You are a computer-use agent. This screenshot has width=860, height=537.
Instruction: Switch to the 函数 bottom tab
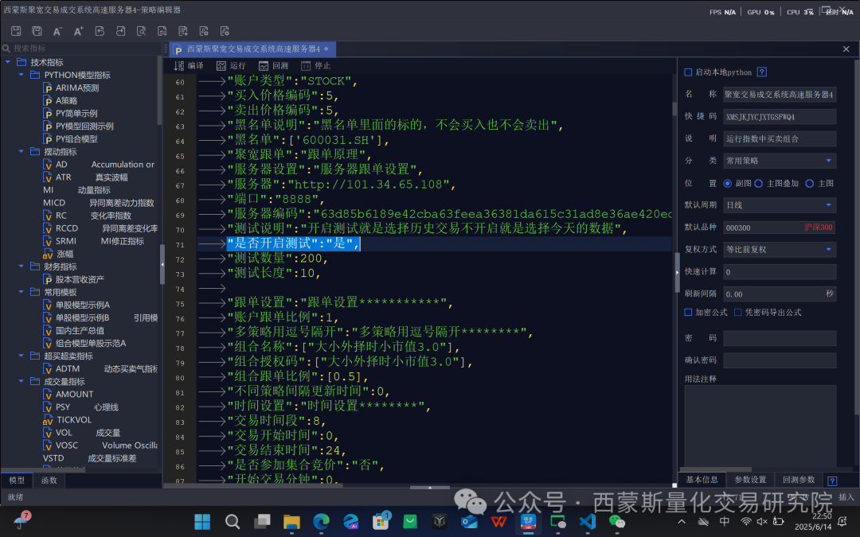[x=49, y=480]
